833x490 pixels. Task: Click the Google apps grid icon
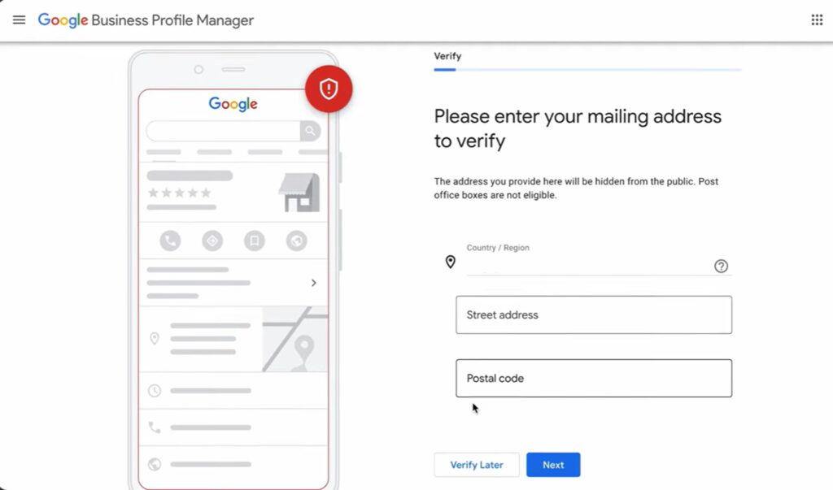tap(817, 19)
